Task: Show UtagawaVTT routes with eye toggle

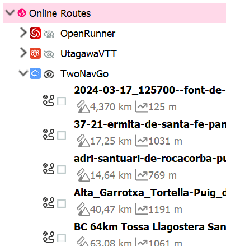Action: (x=49, y=54)
